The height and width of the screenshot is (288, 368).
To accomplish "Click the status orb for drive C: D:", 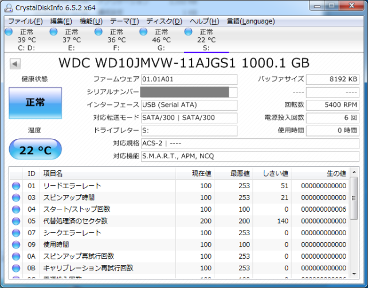I will point(9,32).
